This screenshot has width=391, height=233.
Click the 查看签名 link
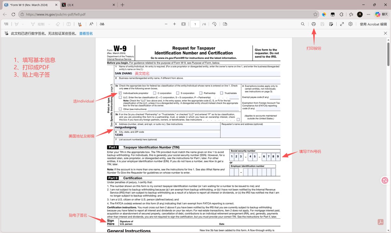86,34
